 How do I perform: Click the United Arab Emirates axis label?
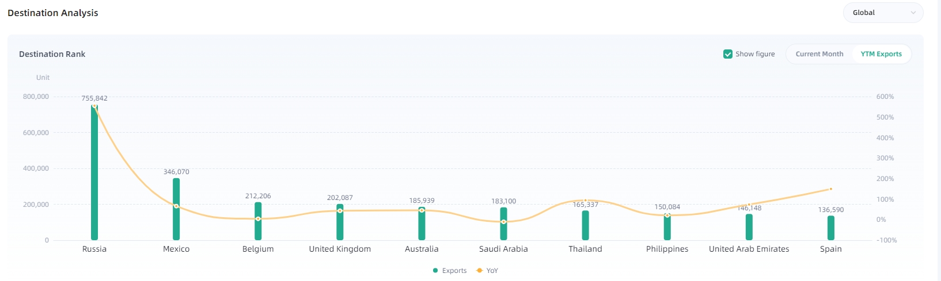point(749,249)
